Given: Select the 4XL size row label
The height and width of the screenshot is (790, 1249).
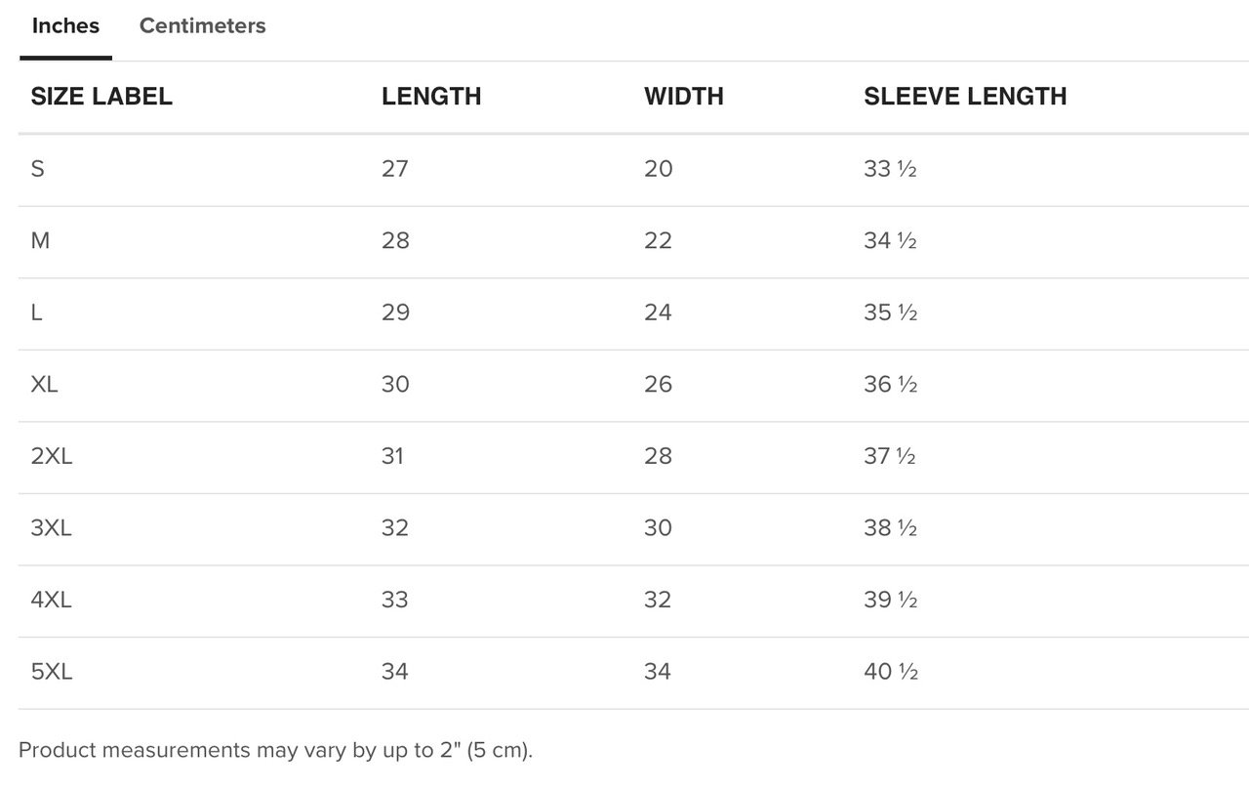Looking at the screenshot, I should [x=52, y=600].
